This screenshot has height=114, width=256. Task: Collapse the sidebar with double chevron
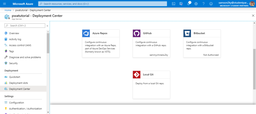[x=47, y=26]
